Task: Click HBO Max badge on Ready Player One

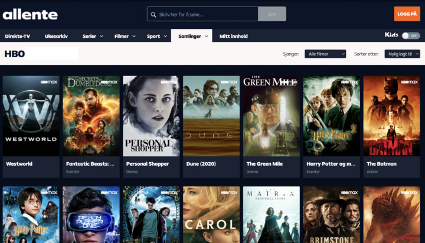Action: coord(109,193)
